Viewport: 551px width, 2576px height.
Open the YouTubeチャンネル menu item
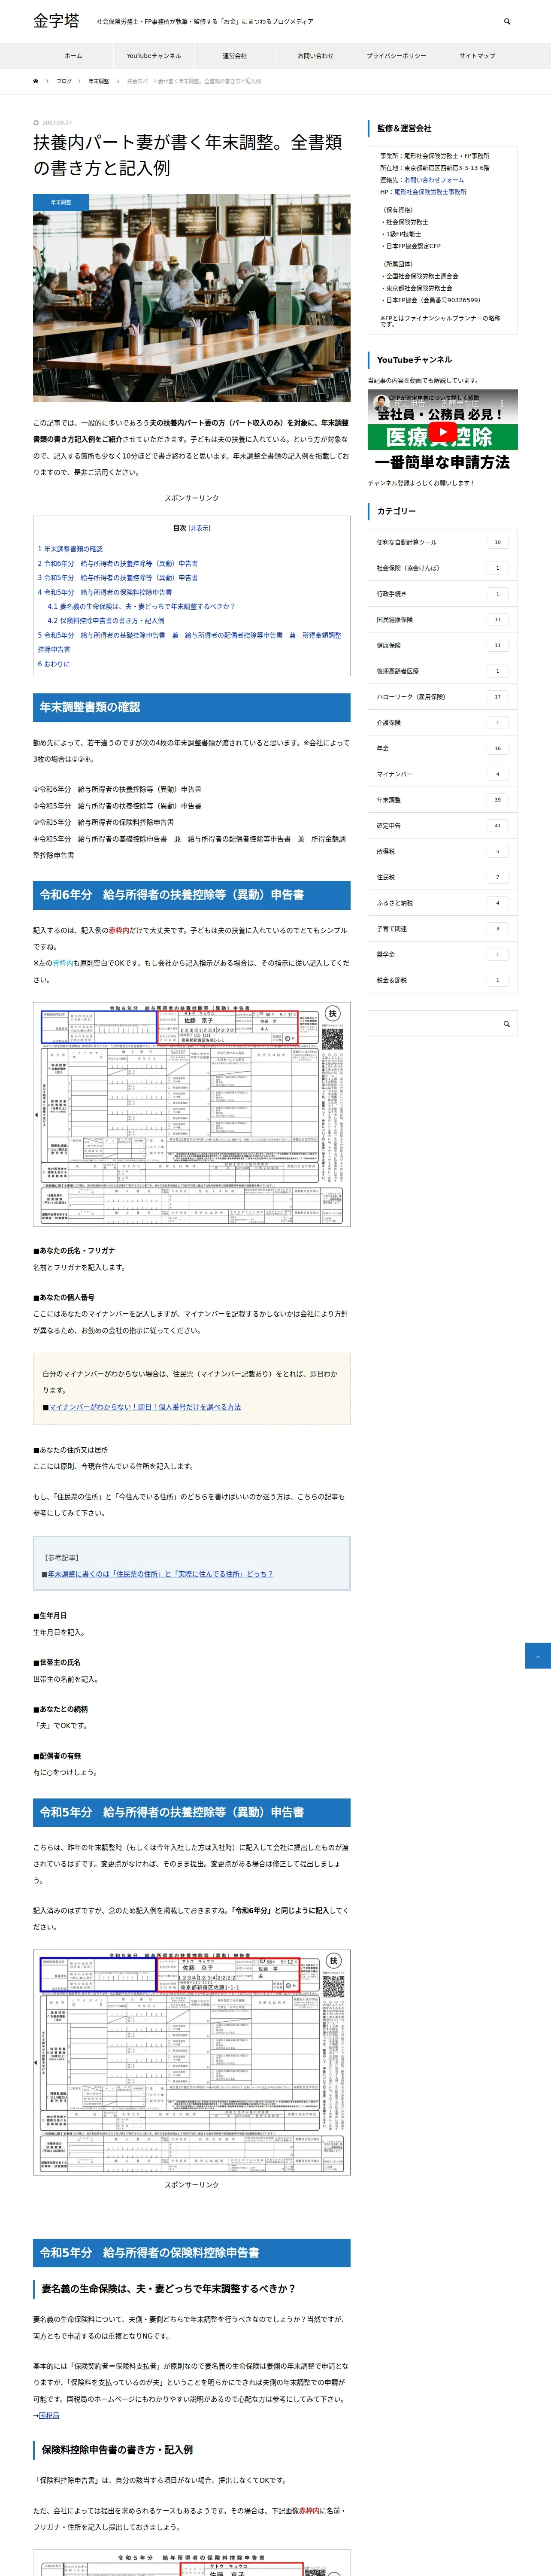[x=154, y=56]
